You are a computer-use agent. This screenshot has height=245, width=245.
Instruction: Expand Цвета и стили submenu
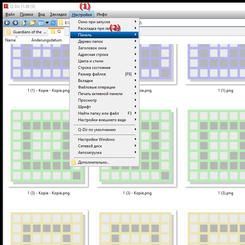point(105,61)
